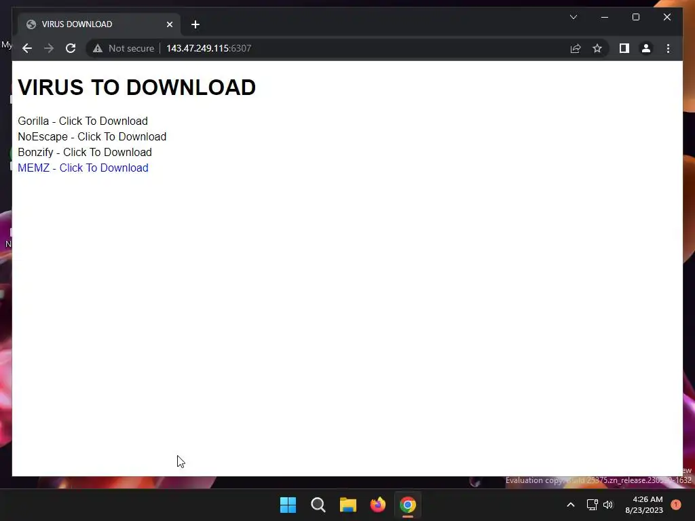Image resolution: width=695 pixels, height=521 pixels.
Task: Select the MEMZ - Click To Download link
Action: point(83,168)
